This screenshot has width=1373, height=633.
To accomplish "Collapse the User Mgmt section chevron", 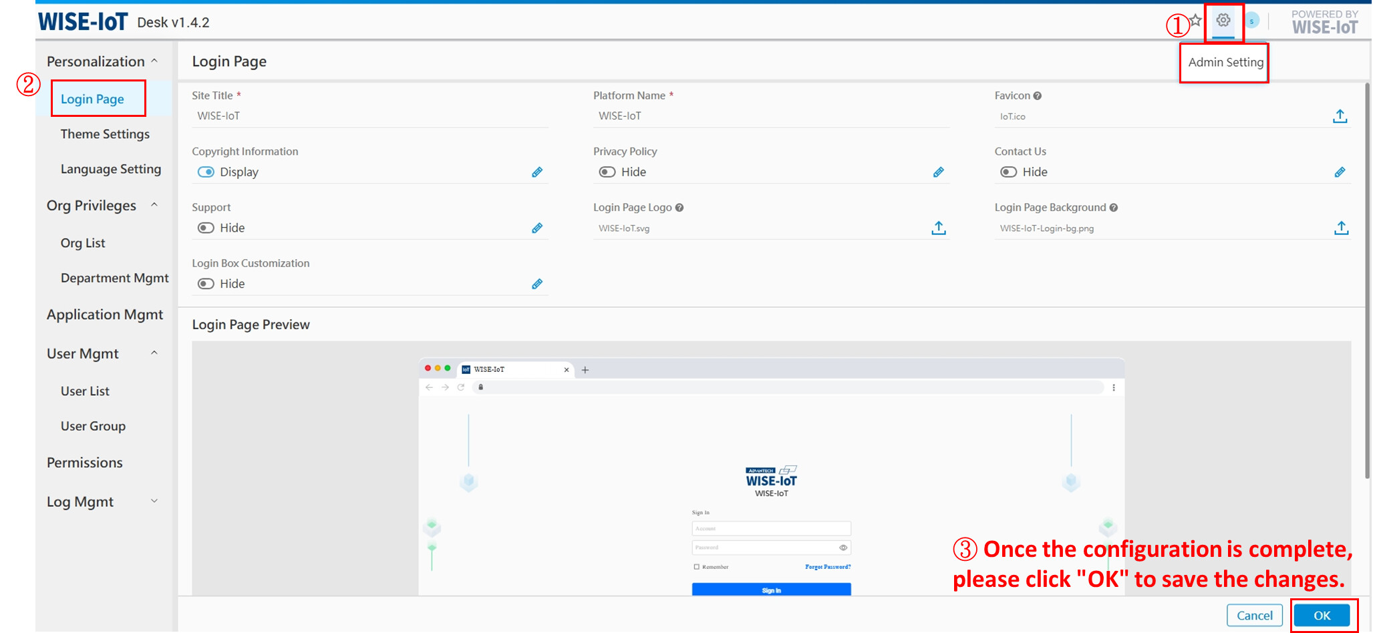I will 154,353.
